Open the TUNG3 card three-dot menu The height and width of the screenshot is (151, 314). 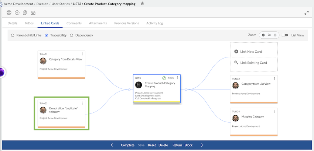coord(82,103)
